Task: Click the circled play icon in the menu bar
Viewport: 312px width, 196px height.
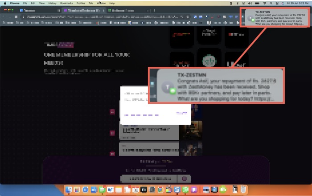Action: (243, 3)
